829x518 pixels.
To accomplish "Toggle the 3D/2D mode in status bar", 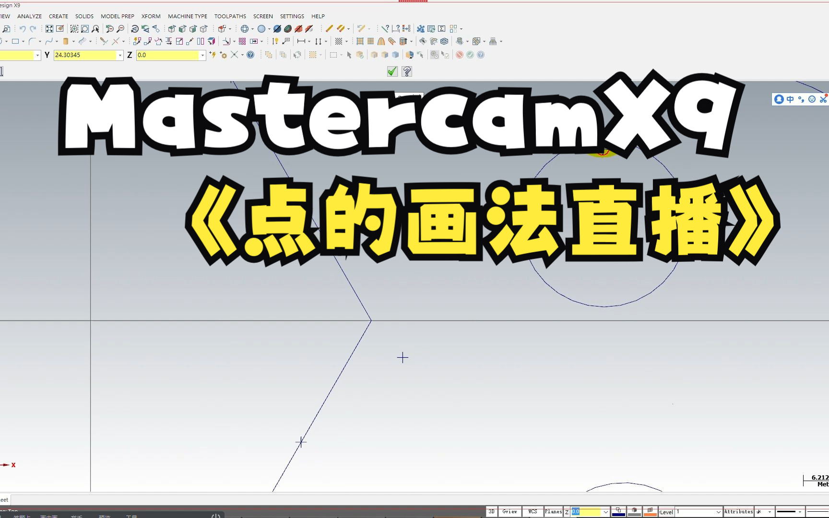I will 492,512.
